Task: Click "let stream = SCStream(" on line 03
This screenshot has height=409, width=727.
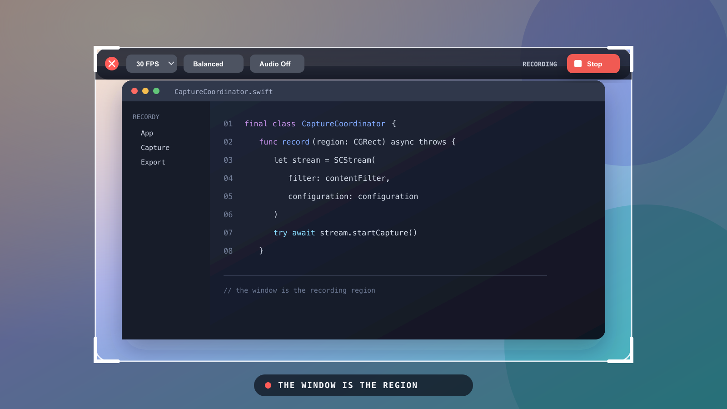Action: coord(325,160)
